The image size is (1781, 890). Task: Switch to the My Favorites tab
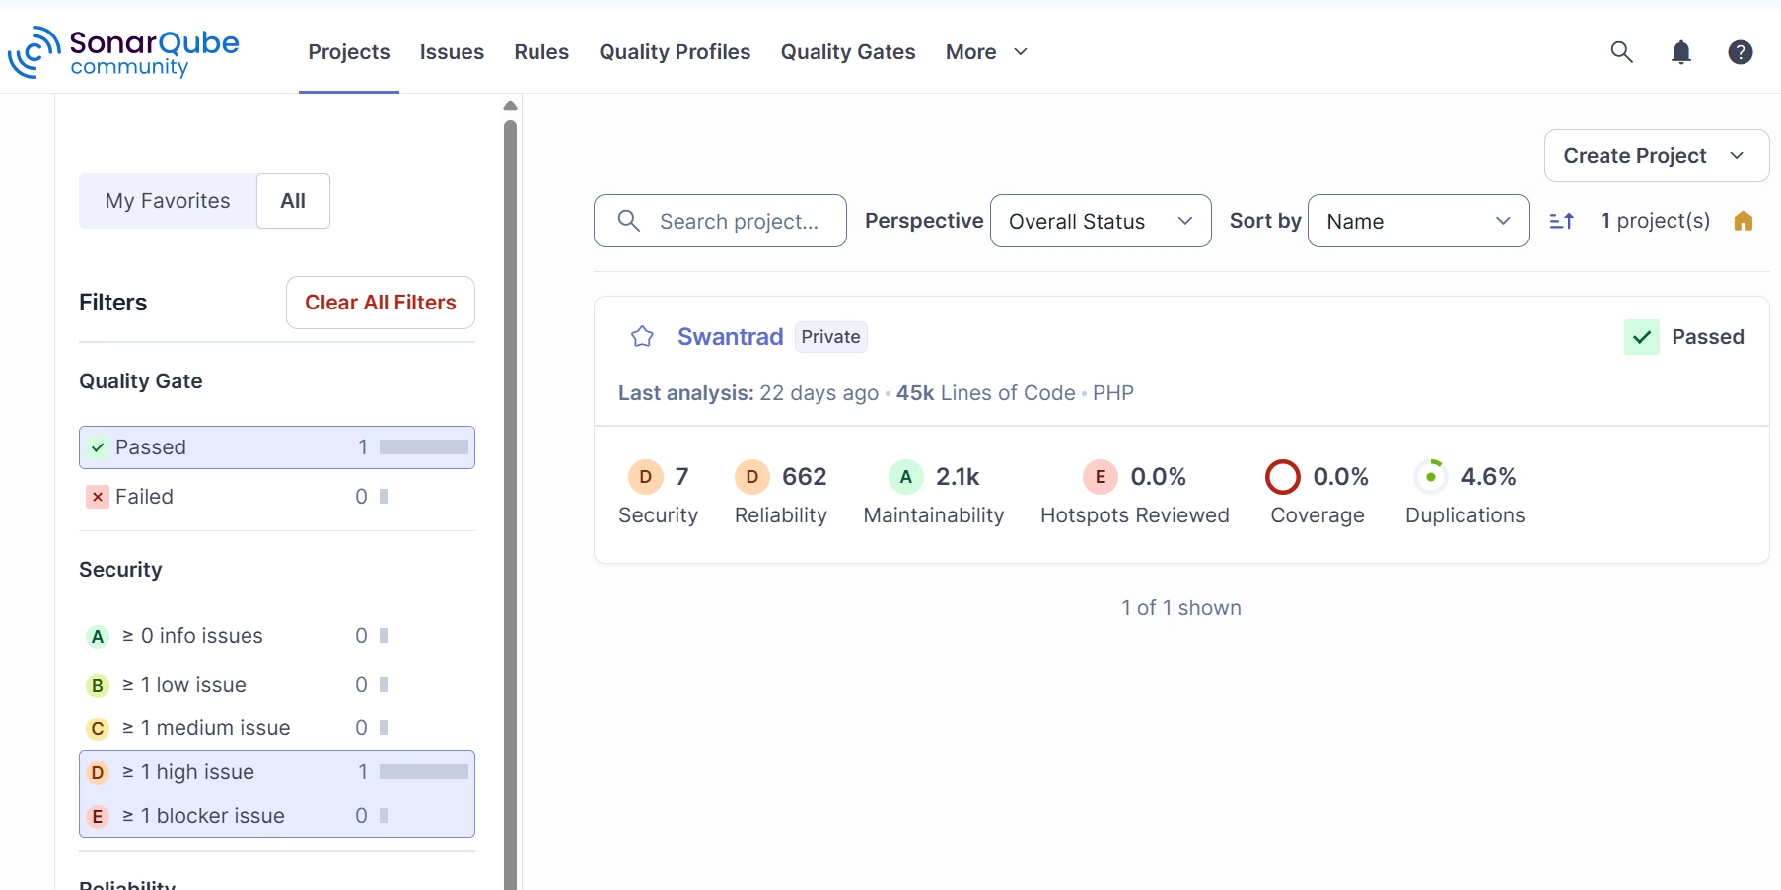tap(167, 200)
